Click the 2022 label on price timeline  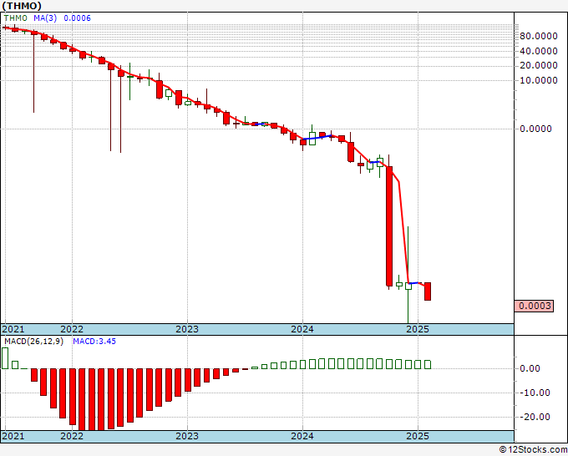point(72,329)
